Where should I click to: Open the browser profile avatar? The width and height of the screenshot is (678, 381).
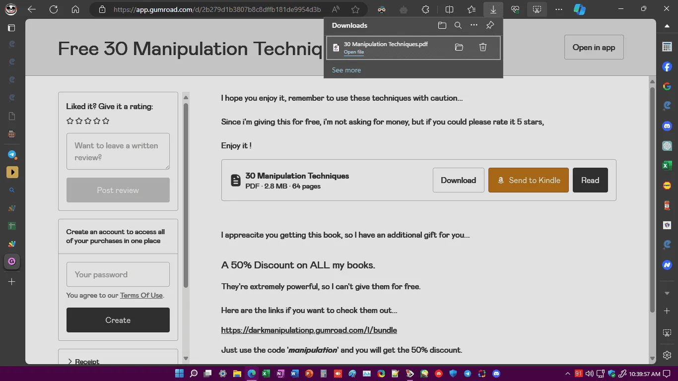tap(11, 9)
